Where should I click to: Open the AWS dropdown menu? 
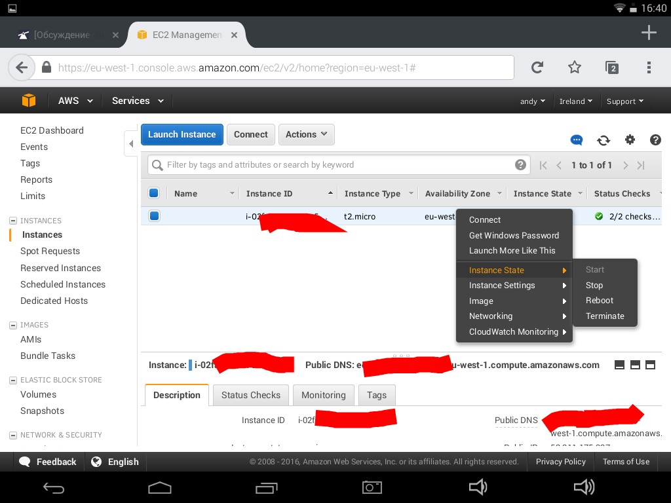coord(75,101)
